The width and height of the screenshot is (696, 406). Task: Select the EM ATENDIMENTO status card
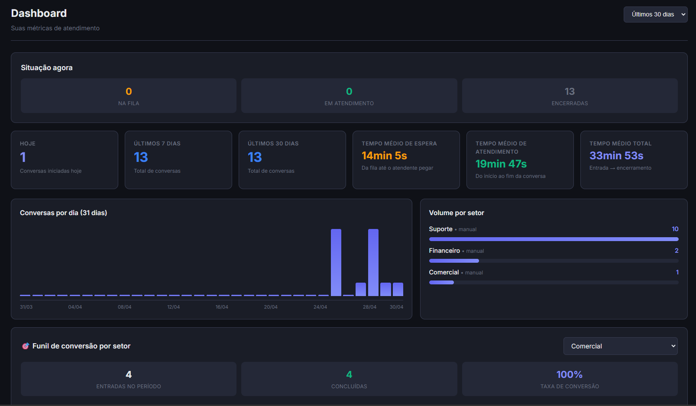coord(349,96)
